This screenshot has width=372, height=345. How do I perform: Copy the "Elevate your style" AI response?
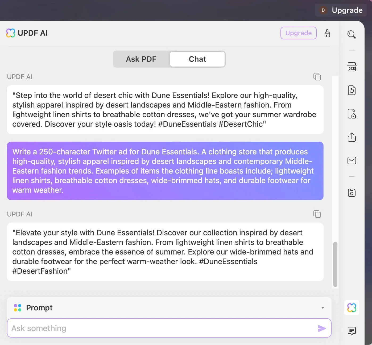point(317,214)
